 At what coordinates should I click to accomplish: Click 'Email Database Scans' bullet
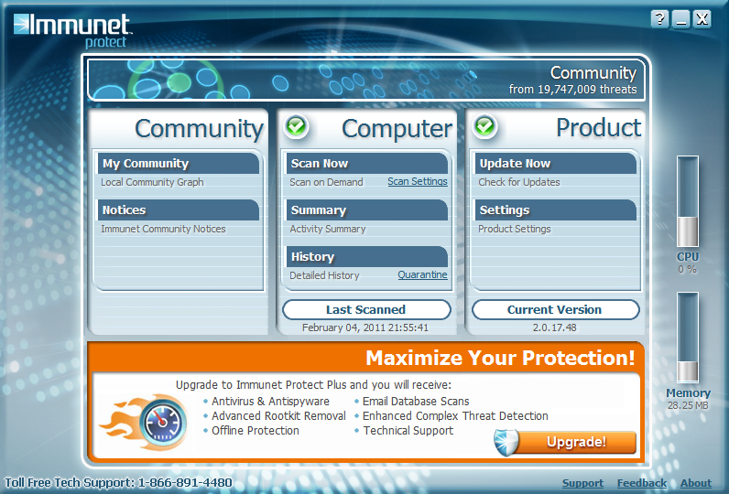[x=416, y=401]
